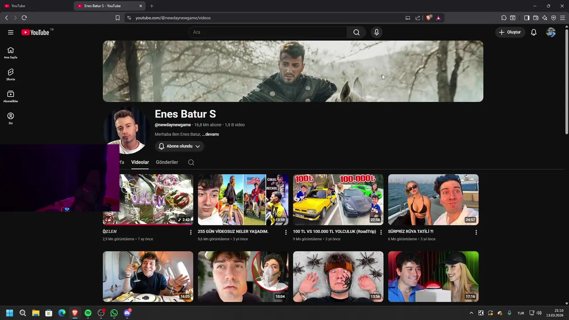569x320 pixels.
Task: Open Shorts in the sidebar
Action: [11, 75]
